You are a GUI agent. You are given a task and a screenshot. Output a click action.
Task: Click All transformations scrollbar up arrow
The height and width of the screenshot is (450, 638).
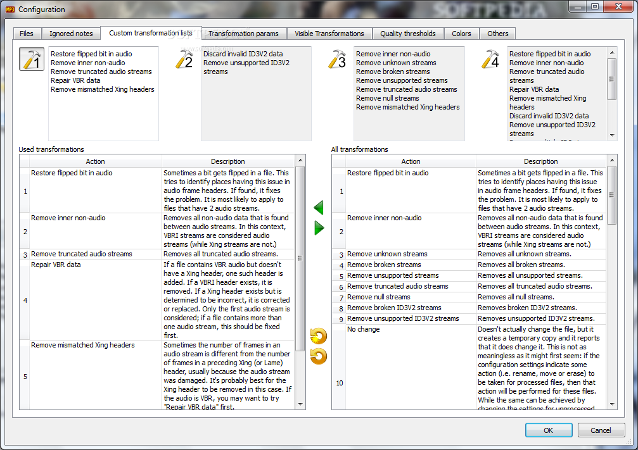point(612,160)
